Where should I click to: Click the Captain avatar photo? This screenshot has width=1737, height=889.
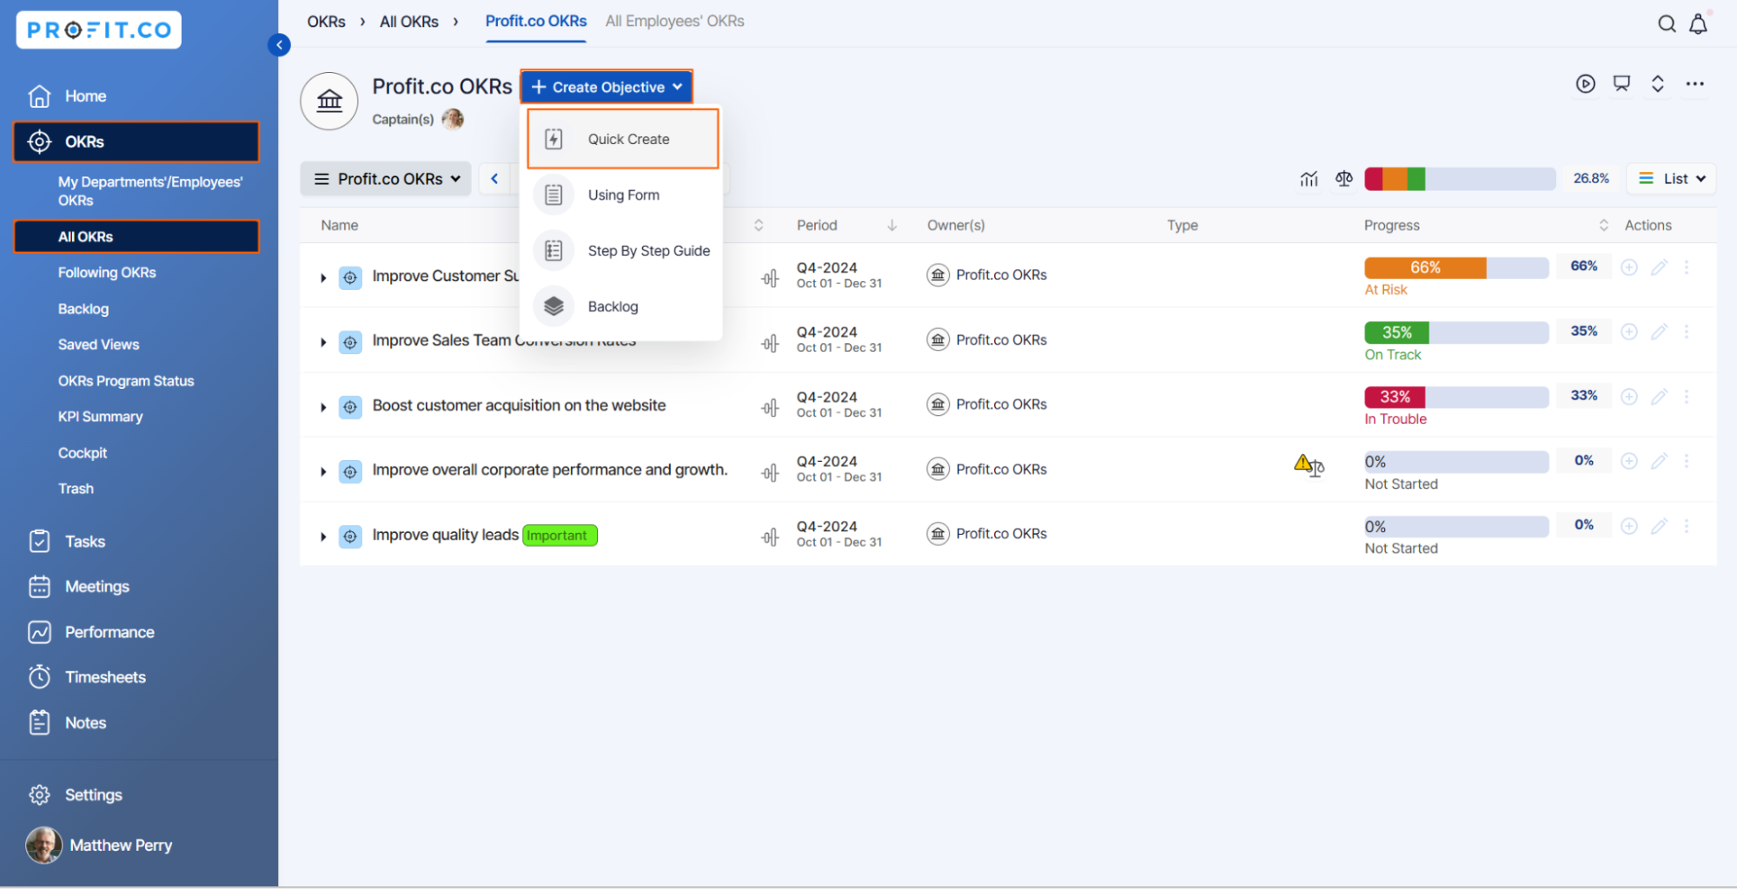[453, 119]
